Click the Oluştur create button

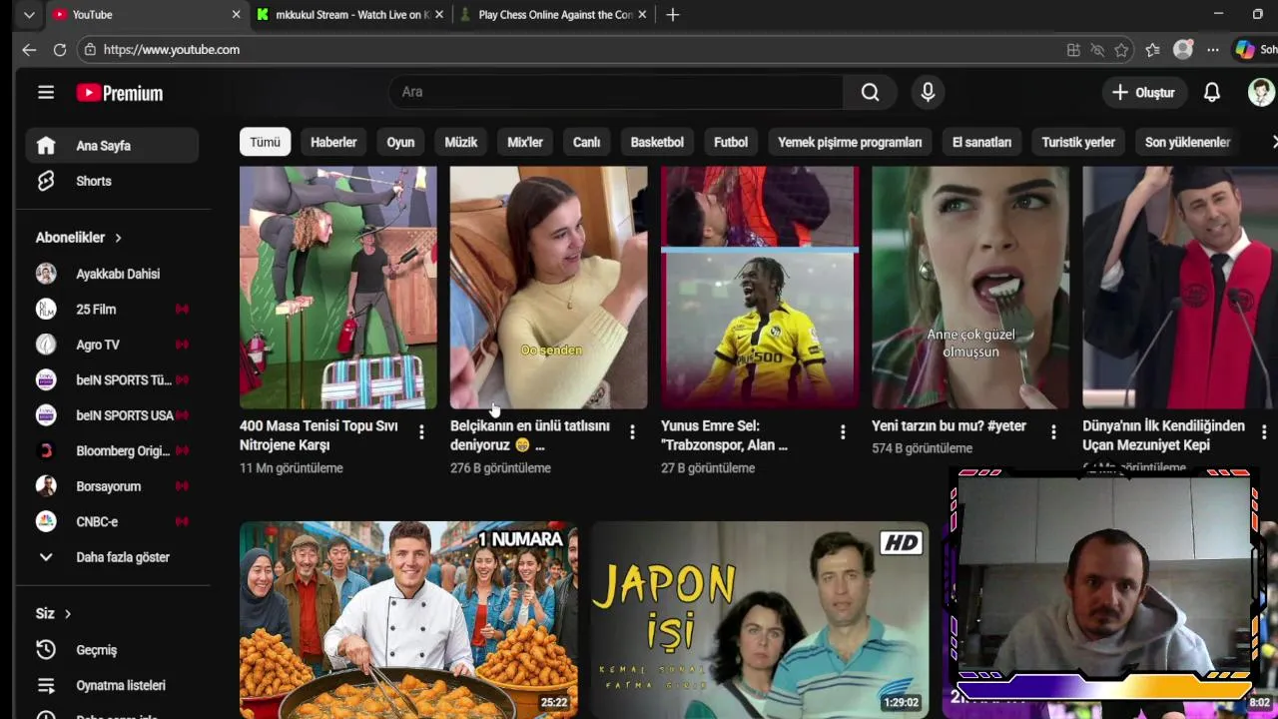coord(1143,92)
